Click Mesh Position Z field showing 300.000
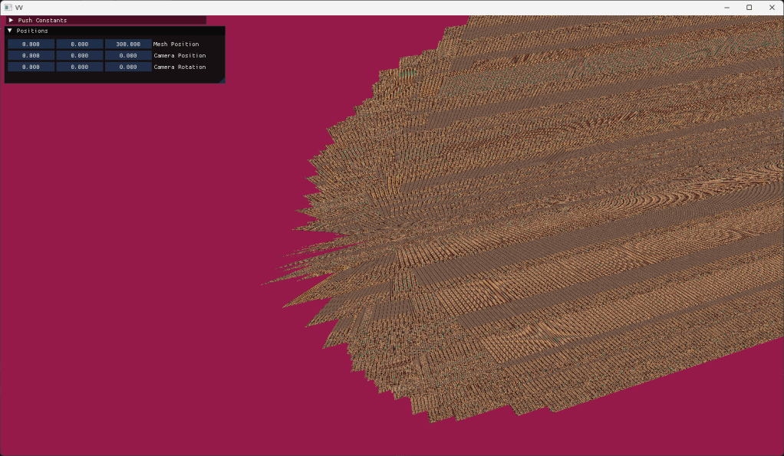The image size is (784, 456). click(128, 44)
